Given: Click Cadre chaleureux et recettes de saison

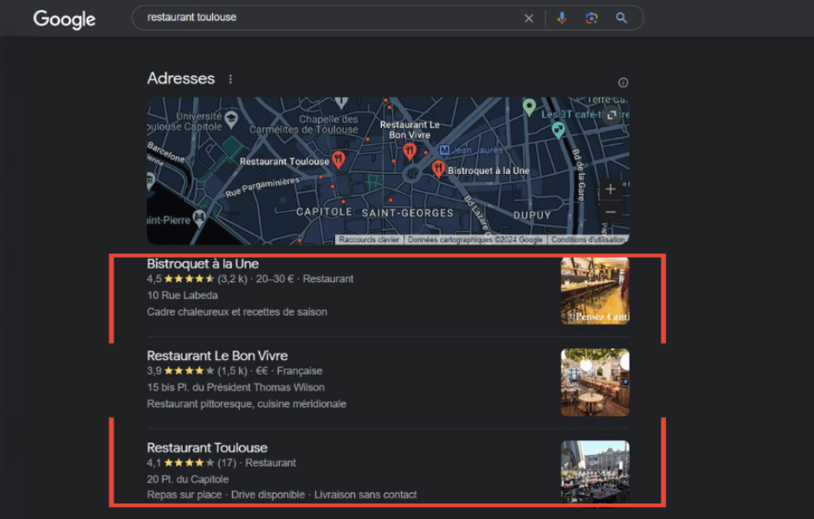Looking at the screenshot, I should (236, 311).
